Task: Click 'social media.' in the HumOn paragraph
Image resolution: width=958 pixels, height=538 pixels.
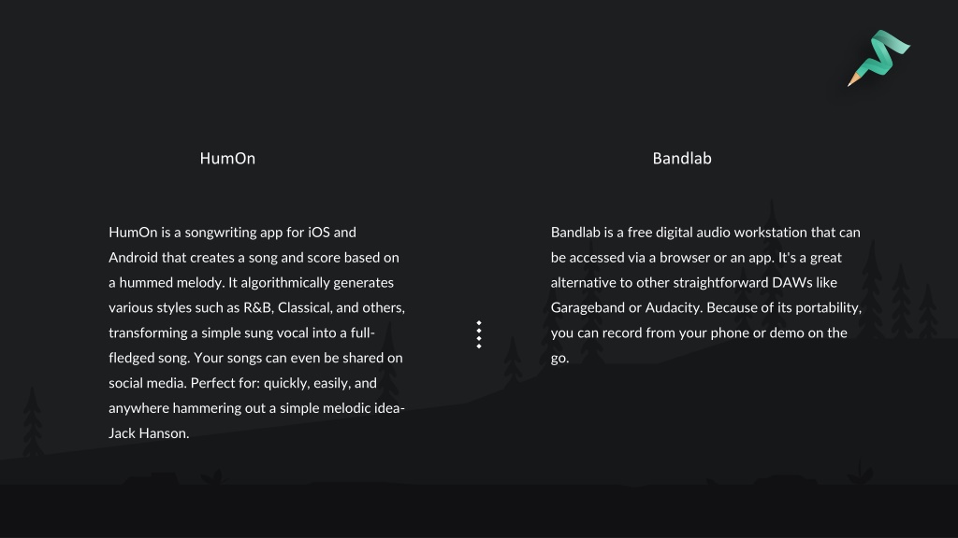Action: click(147, 383)
